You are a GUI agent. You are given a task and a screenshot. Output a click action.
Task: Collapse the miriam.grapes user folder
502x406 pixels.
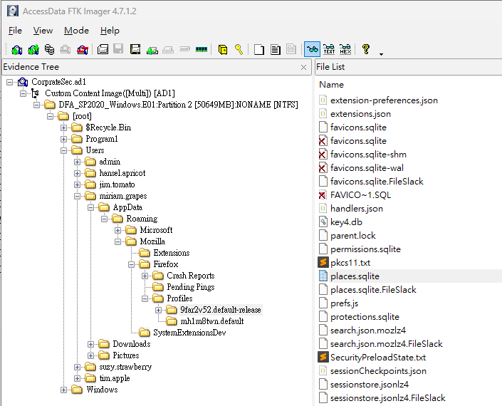(x=77, y=196)
